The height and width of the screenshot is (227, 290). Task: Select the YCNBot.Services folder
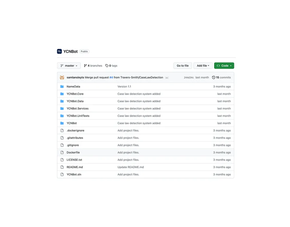[78, 108]
